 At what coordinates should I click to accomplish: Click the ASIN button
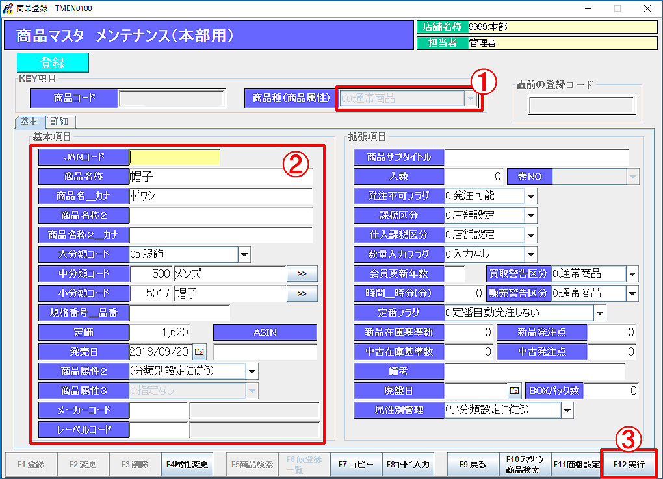(265, 332)
